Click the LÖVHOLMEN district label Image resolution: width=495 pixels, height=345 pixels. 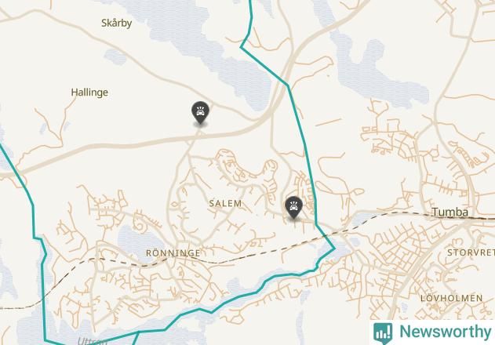[x=452, y=298]
